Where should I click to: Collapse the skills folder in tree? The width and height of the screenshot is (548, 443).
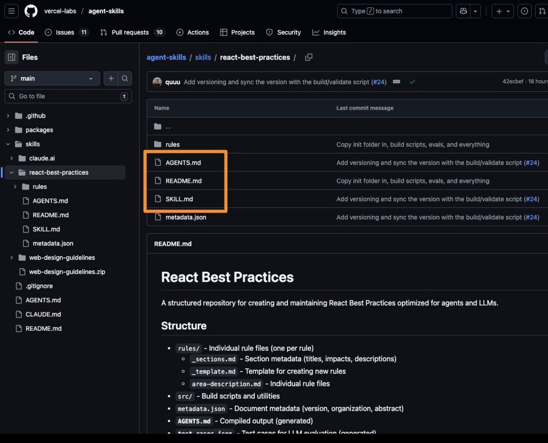tap(8, 144)
